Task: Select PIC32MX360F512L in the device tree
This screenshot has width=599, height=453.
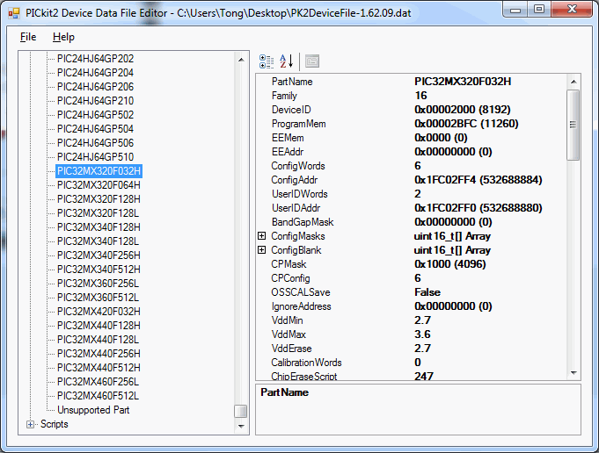Action: pos(99,298)
